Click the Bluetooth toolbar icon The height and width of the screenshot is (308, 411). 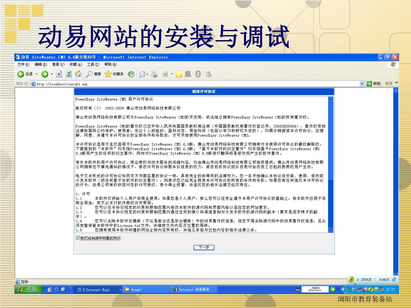tap(198, 74)
